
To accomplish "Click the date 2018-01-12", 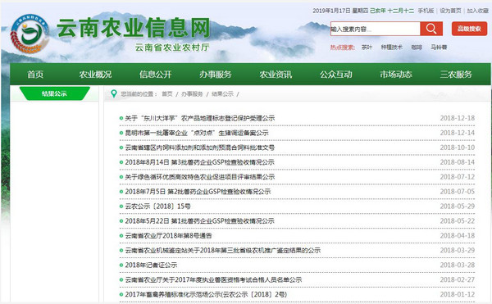I will point(458,295).
